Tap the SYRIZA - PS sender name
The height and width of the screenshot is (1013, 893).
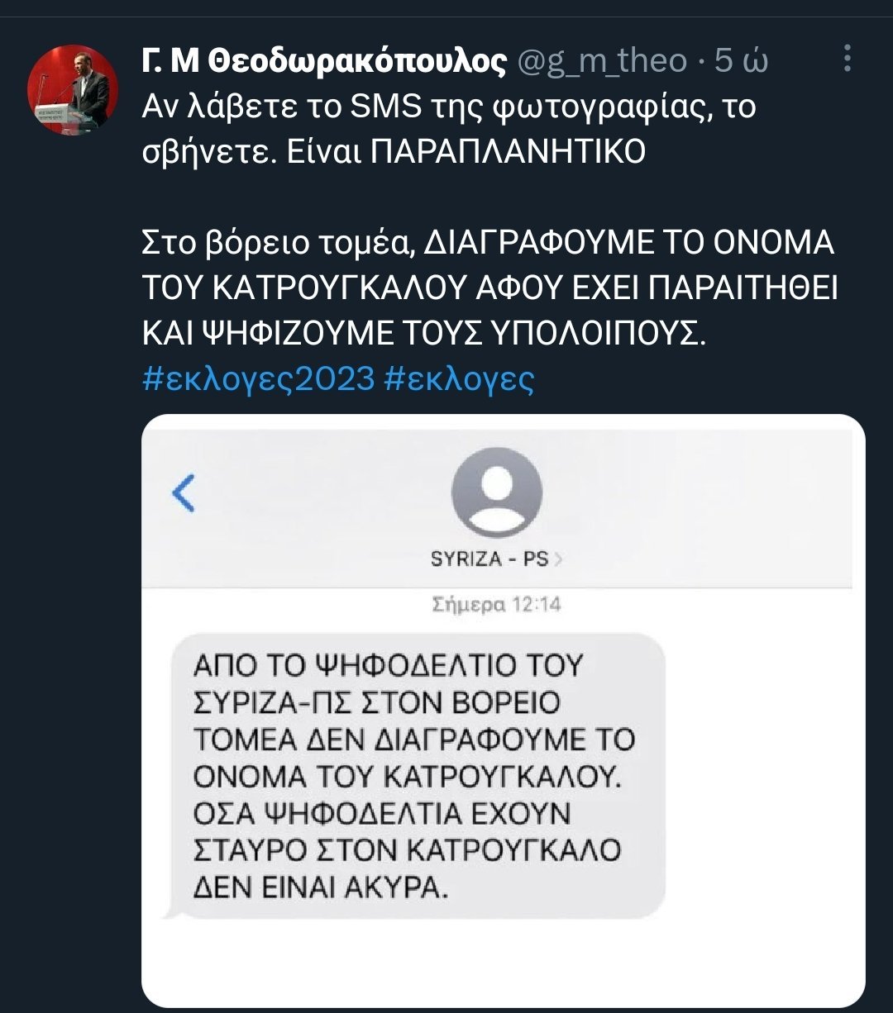coord(489,559)
